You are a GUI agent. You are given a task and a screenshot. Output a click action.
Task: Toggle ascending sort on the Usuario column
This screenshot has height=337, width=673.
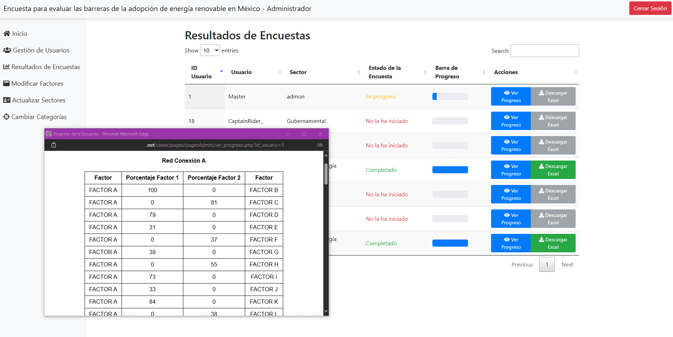(x=279, y=72)
